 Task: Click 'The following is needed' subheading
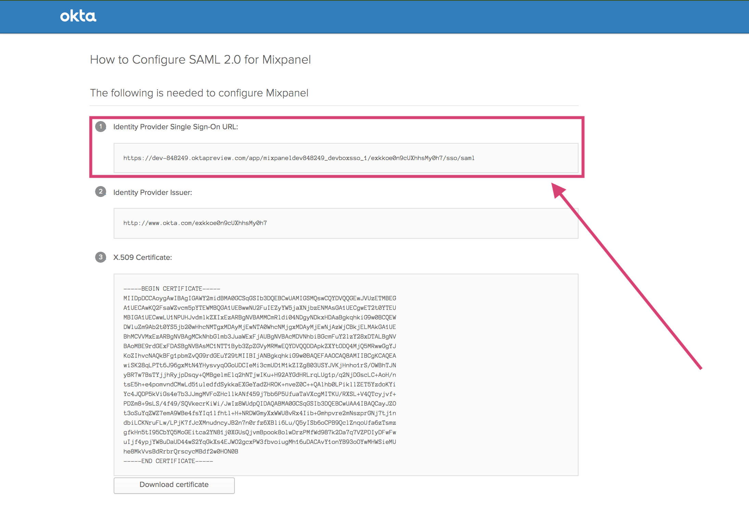[x=199, y=93]
